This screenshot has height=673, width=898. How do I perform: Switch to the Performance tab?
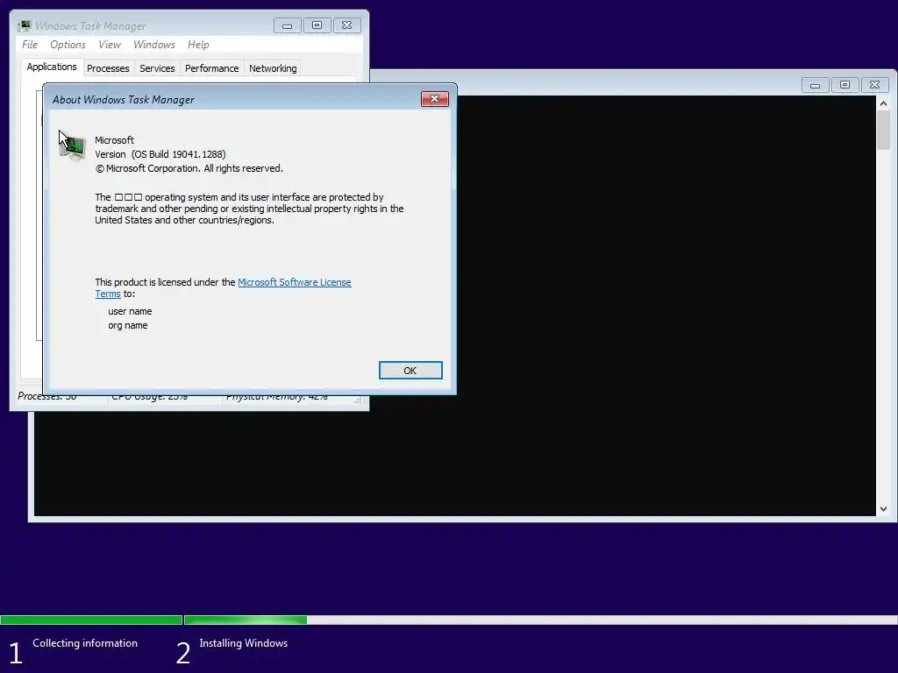tap(212, 68)
